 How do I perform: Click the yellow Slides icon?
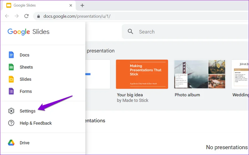pyautogui.click(x=11, y=79)
